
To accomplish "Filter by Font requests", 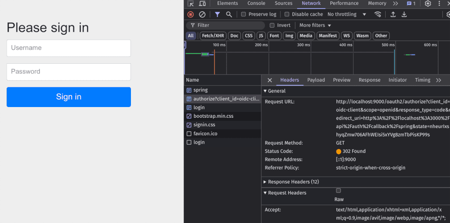I will [274, 36].
